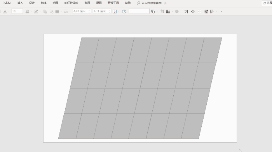Apply shape outline with pen icon

pos(36,11)
